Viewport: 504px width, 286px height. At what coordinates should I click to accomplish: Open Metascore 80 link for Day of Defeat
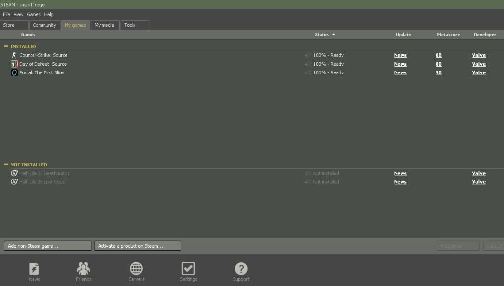click(439, 64)
